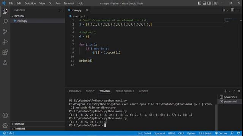243x136 pixels.
Task: Click line number 11 in the gutter
Action: (x=73, y=61)
